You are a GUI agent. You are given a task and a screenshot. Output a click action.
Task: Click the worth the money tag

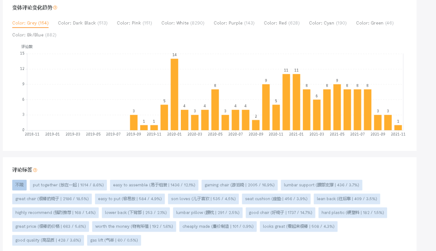pos(134,226)
